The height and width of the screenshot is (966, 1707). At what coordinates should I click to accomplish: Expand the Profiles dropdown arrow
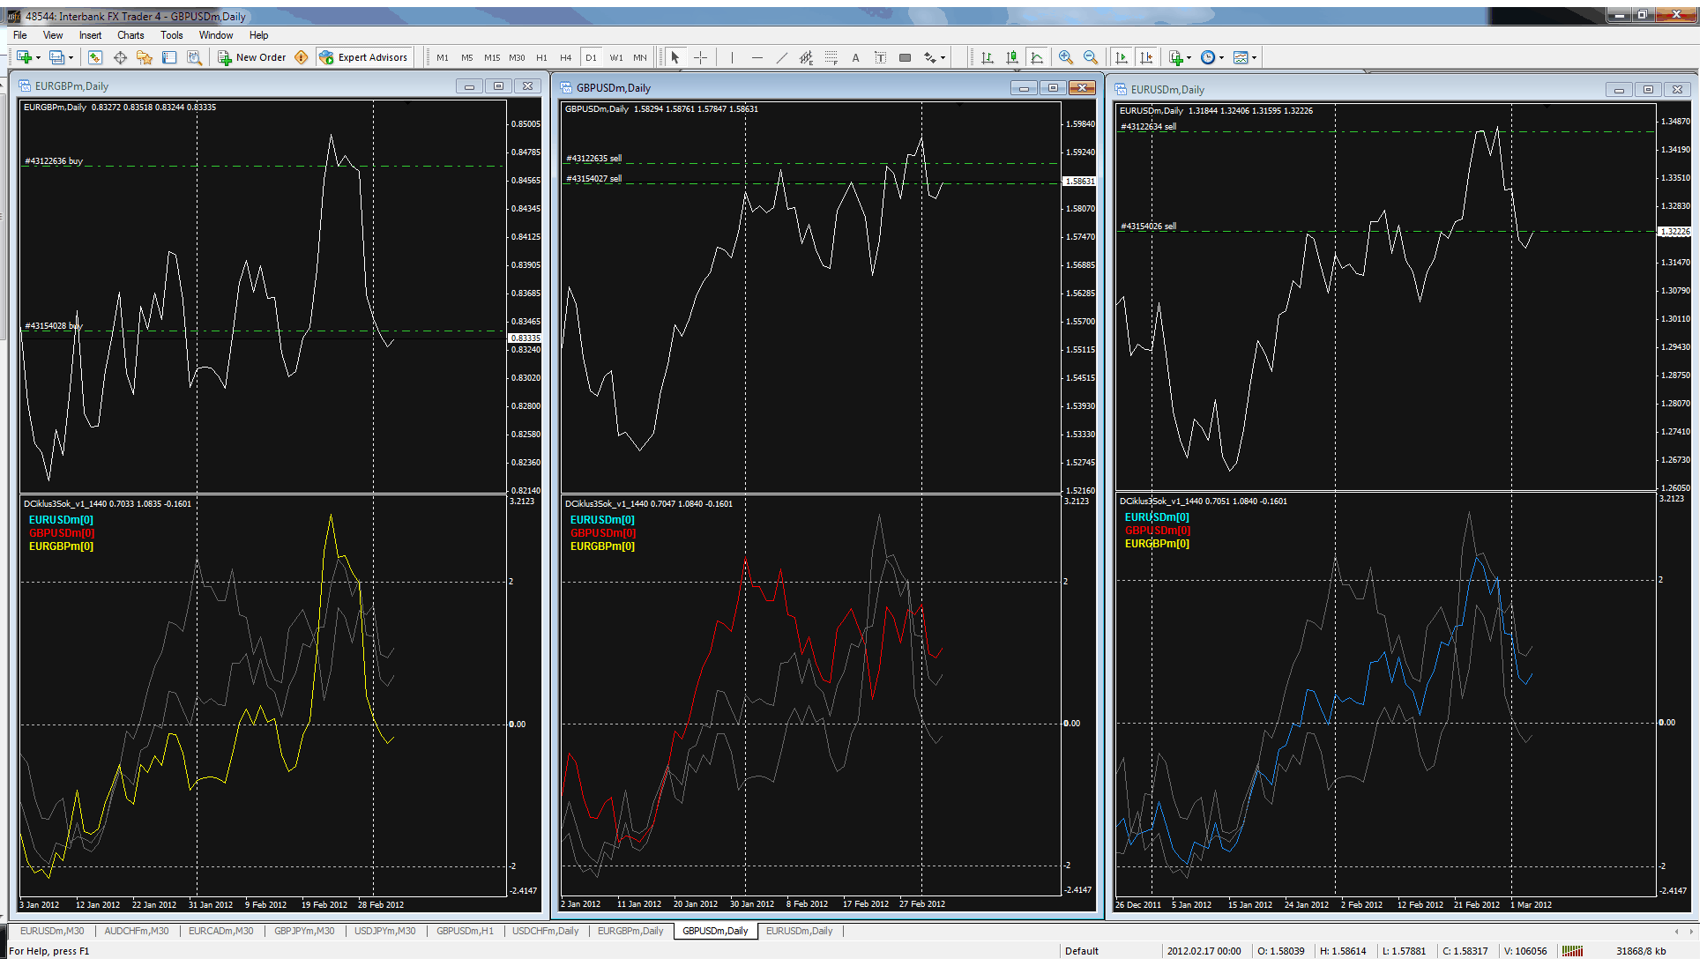click(x=71, y=57)
